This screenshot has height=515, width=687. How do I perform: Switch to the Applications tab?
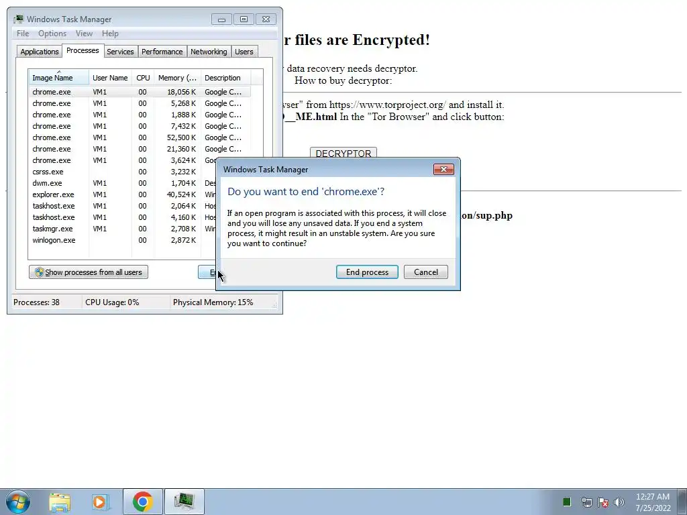pos(40,52)
